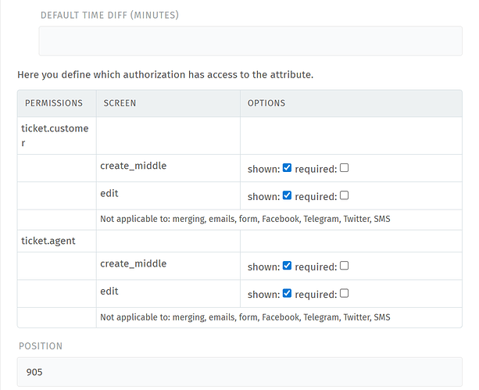Screen dimensions: 479x390
Task: Enable required for ticket.agent edit screen
Action: pyautogui.click(x=345, y=293)
